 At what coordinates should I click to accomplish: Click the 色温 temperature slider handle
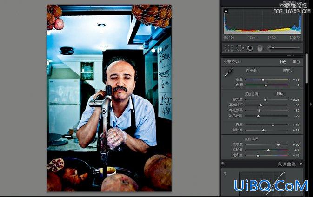pyautogui.click(x=263, y=80)
